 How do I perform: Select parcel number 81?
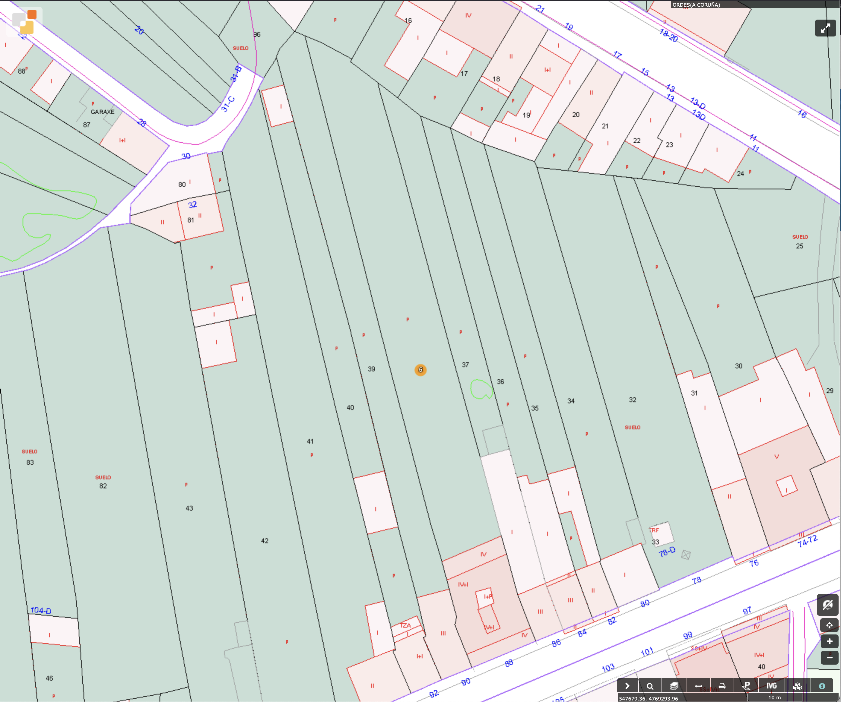191,220
